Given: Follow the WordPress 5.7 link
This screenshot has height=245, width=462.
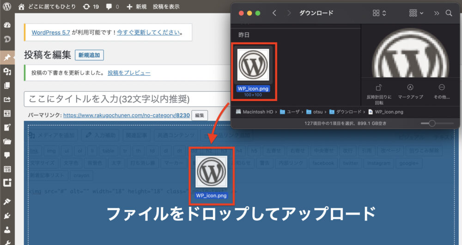Looking at the screenshot, I should coord(51,32).
